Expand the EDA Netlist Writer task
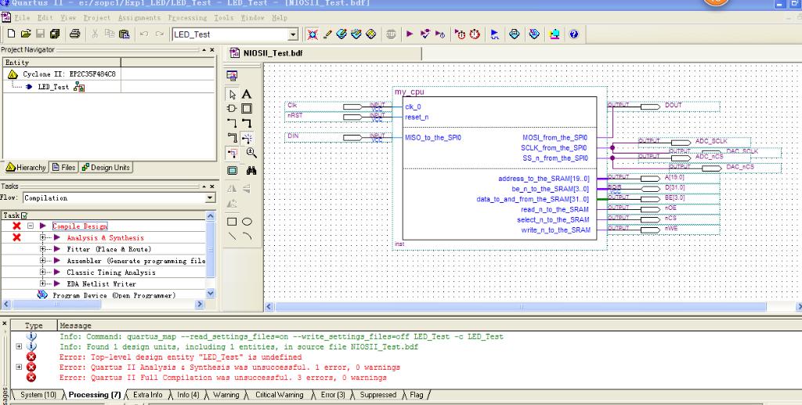The image size is (802, 405). (x=43, y=284)
